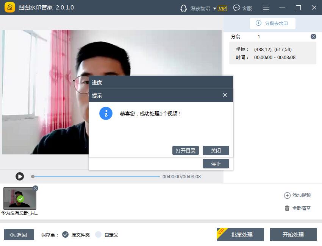The image size is (322, 246).
Task: Select the 华为没有总部 video thumbnail
Action: [x=20, y=198]
